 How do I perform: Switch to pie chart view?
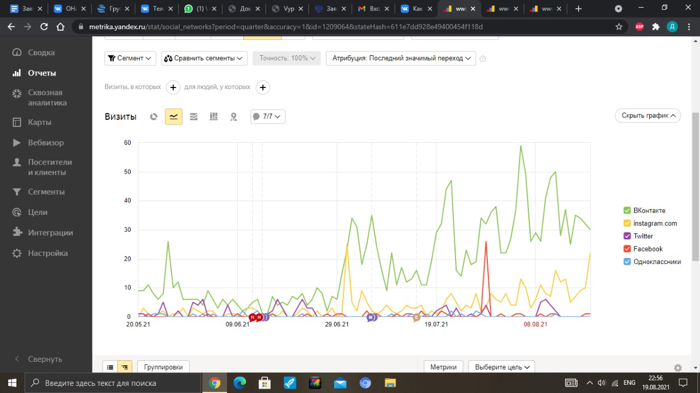click(x=154, y=116)
